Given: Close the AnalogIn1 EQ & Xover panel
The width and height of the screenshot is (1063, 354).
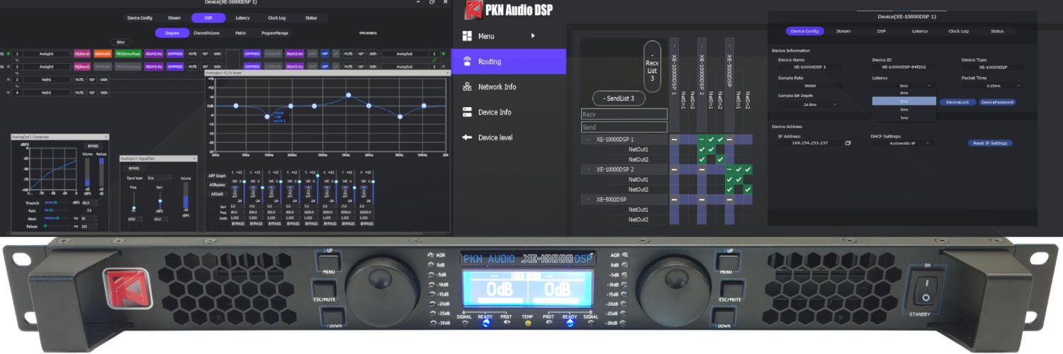Looking at the screenshot, I should click(x=447, y=73).
